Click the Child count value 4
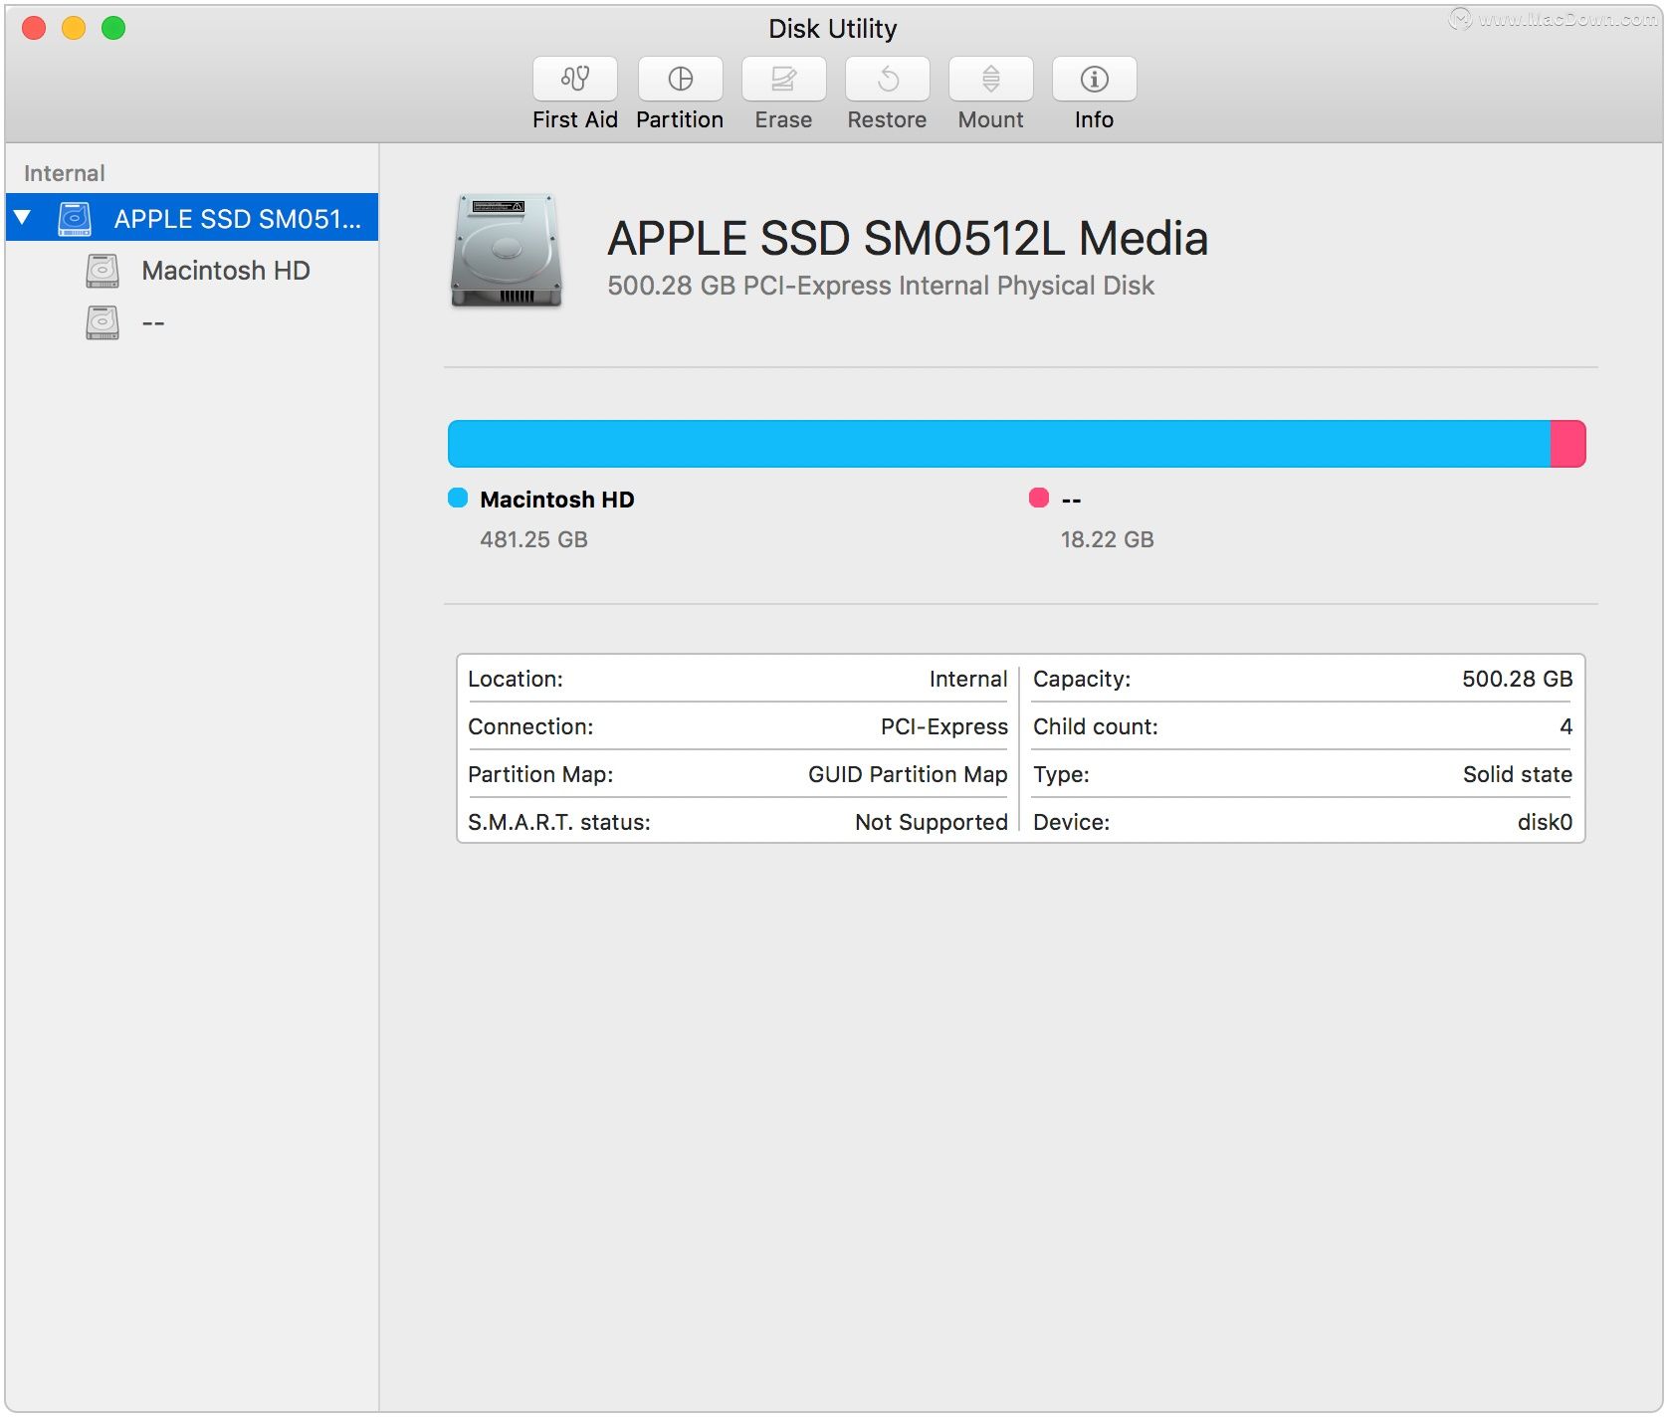1668x1417 pixels. pyautogui.click(x=1566, y=726)
